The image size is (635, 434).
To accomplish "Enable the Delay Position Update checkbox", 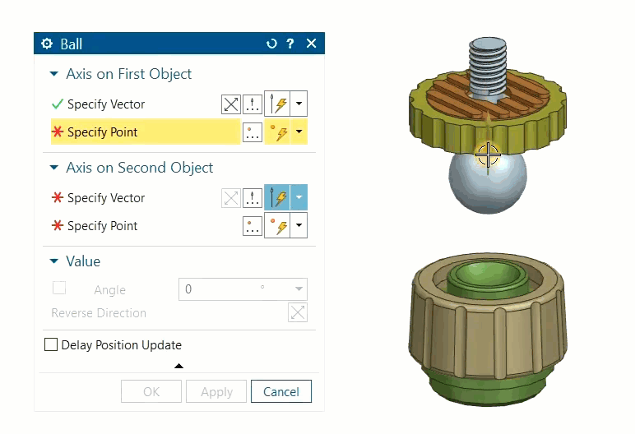I will (51, 345).
